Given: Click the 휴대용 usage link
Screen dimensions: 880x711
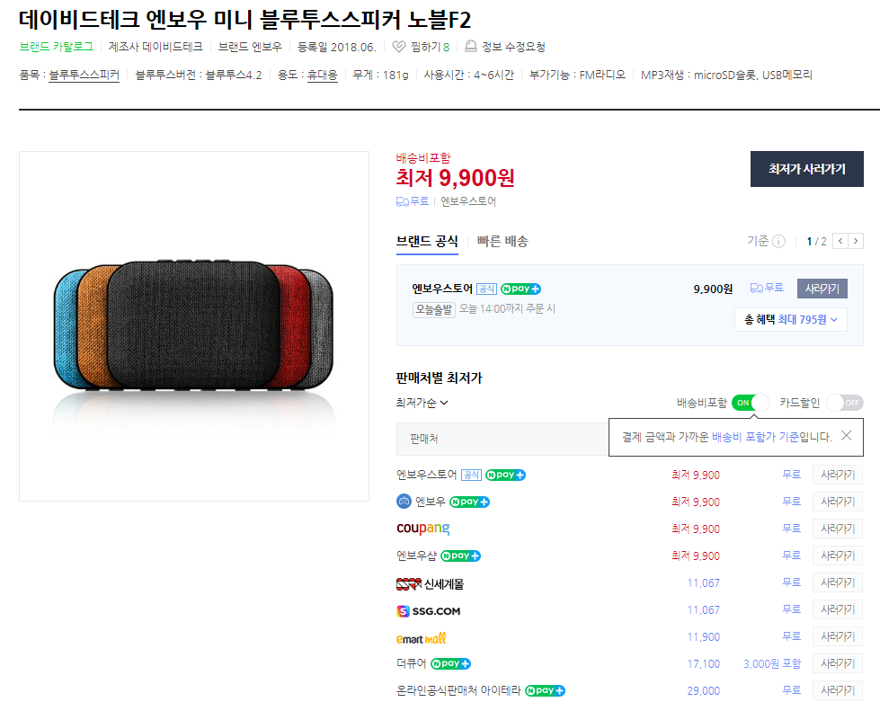Looking at the screenshot, I should (322, 75).
